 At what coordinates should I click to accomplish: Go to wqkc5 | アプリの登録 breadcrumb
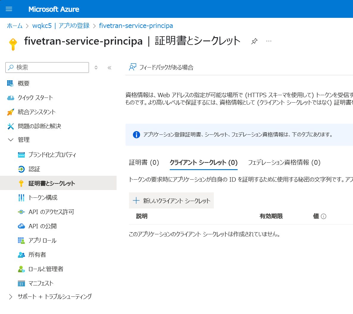tap(61, 26)
